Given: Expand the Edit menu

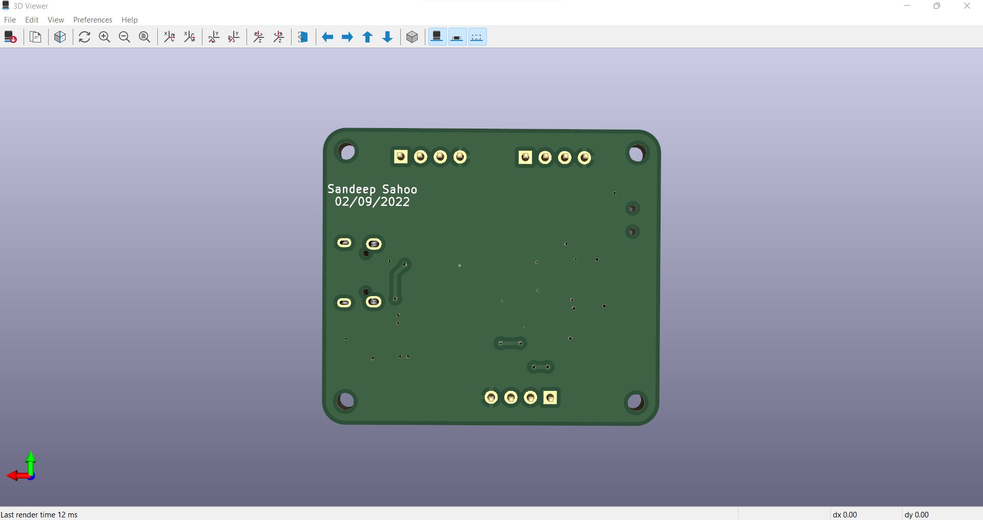Looking at the screenshot, I should click(31, 20).
